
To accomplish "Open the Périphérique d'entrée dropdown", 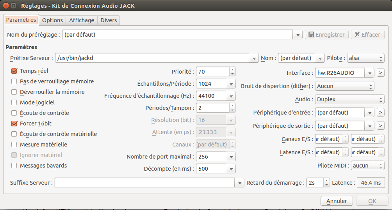I will coord(369,113).
